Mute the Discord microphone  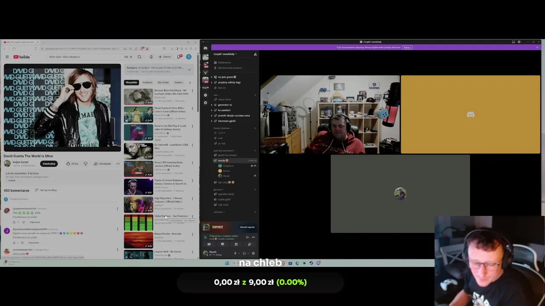pos(235,253)
